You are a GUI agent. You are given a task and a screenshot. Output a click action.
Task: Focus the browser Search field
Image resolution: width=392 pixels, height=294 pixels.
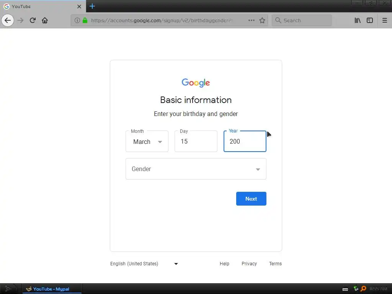pos(302,20)
